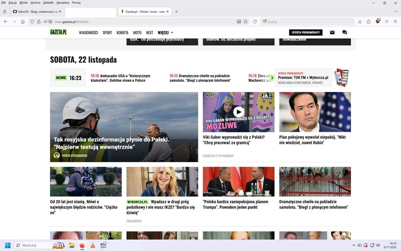The height and width of the screenshot is (251, 401).
Task: Go to the browser home page icon
Action: (x=22, y=22)
